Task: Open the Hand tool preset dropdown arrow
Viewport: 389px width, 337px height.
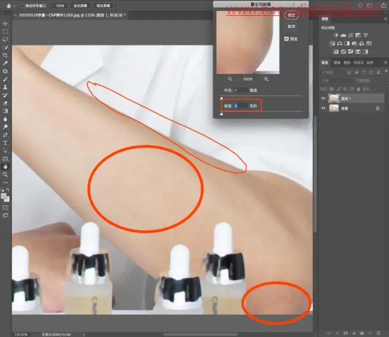Action: tap(14, 6)
